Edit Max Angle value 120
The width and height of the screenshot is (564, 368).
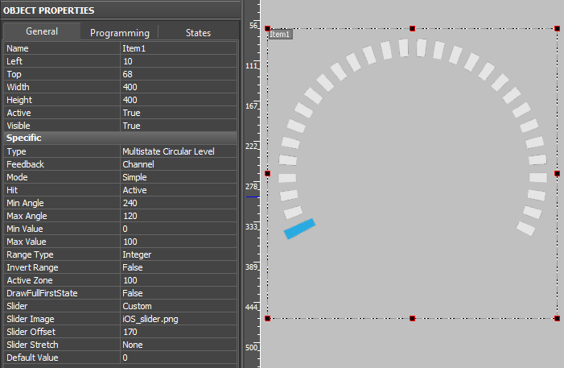pos(179,216)
